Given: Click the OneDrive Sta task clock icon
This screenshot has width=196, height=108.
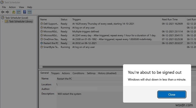Looking at the screenshot, I should [x=42, y=39].
